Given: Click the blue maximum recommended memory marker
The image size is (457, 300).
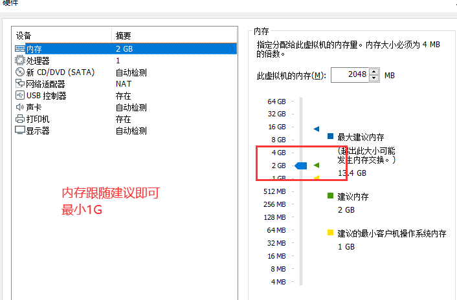Looking at the screenshot, I should tap(317, 129).
